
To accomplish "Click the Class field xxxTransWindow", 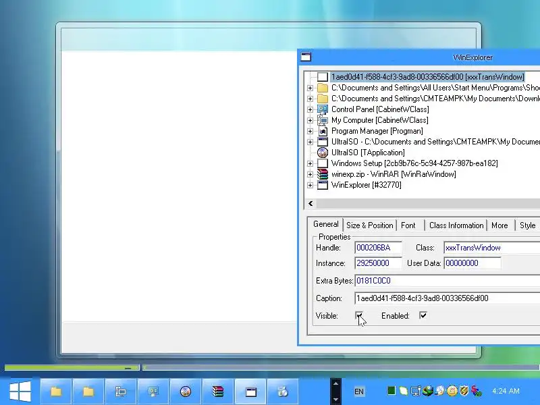I will (x=492, y=248).
